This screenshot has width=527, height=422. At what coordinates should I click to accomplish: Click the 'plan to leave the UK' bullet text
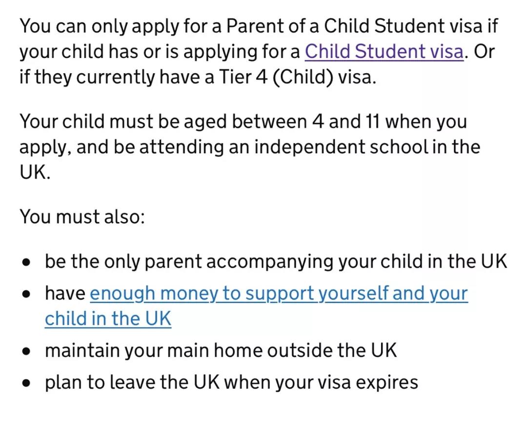pyautogui.click(x=232, y=382)
